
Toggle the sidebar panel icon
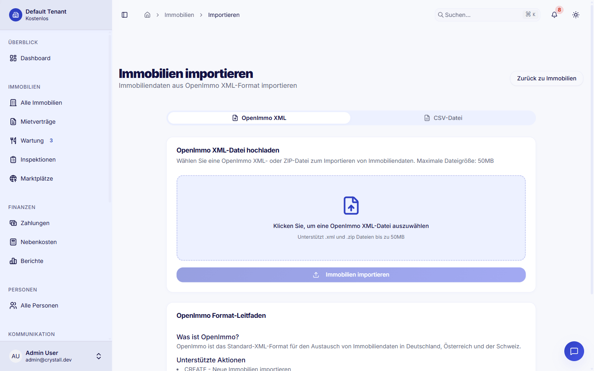pyautogui.click(x=125, y=15)
